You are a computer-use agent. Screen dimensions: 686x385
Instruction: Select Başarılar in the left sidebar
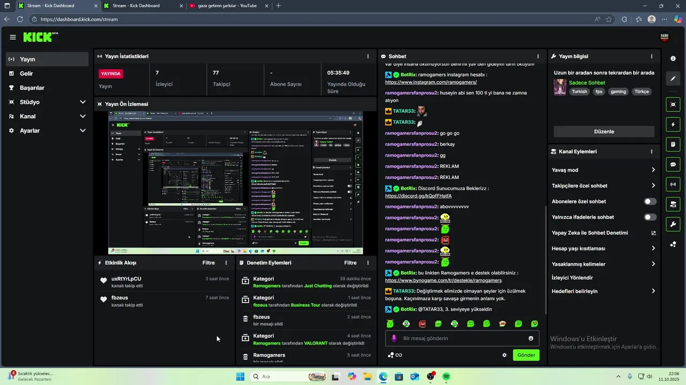tap(47, 88)
